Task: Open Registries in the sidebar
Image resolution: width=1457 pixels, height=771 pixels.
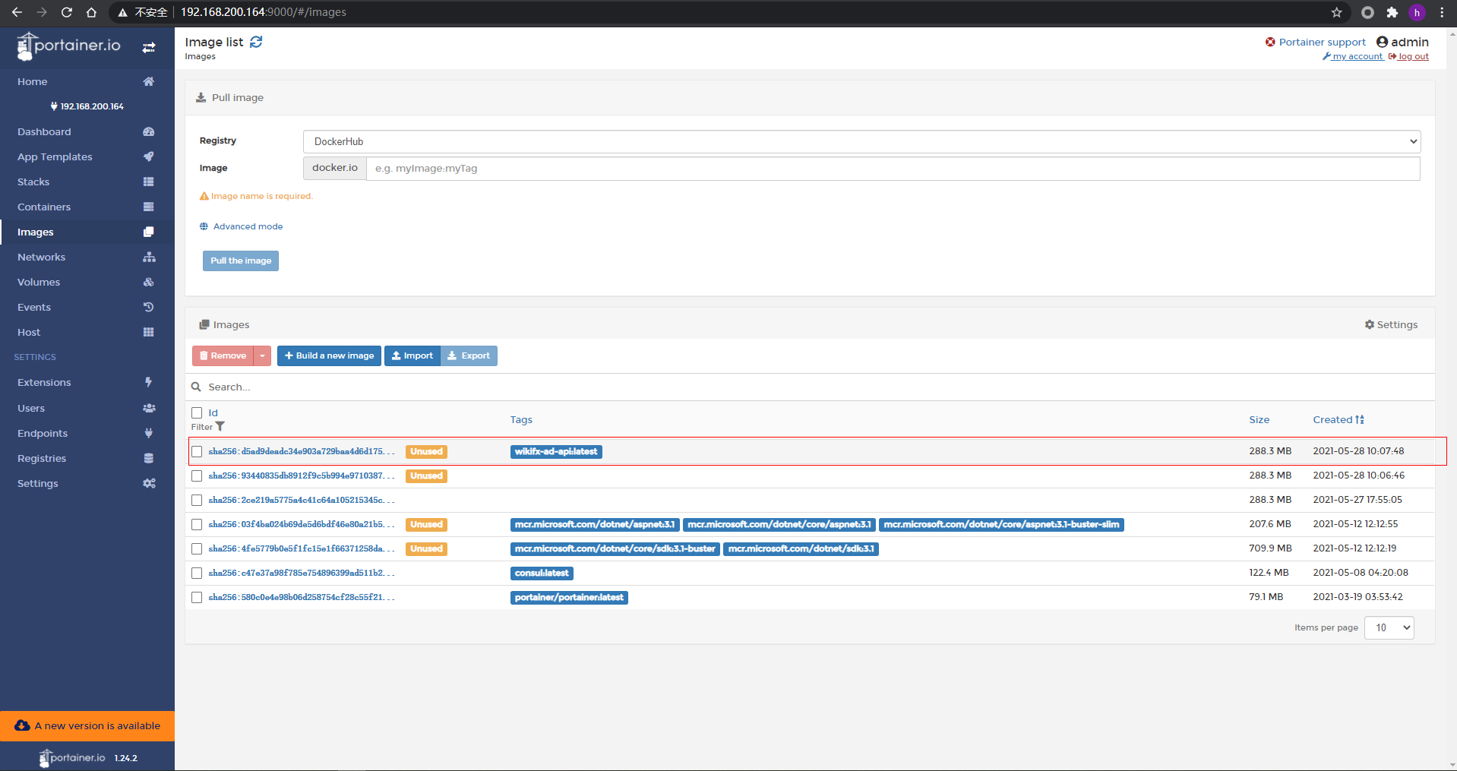Action: [87, 458]
